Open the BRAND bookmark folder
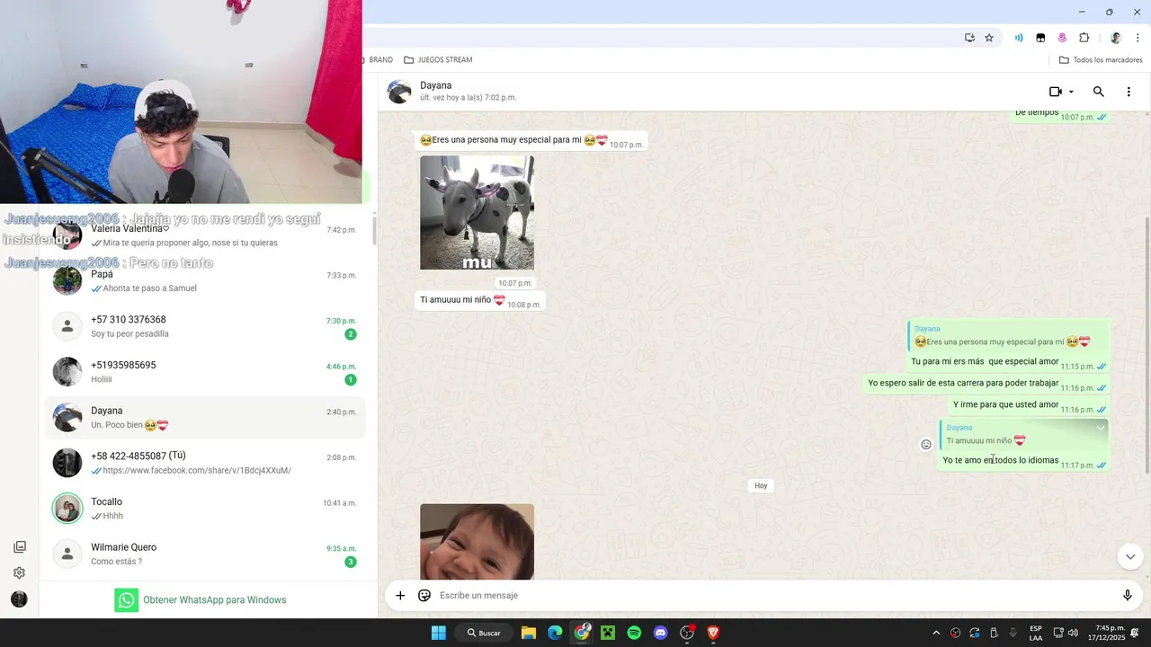 pos(378,60)
